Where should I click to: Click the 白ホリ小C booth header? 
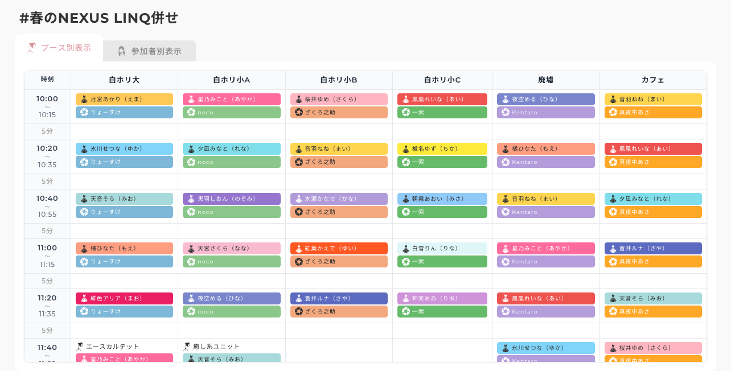[x=442, y=80]
